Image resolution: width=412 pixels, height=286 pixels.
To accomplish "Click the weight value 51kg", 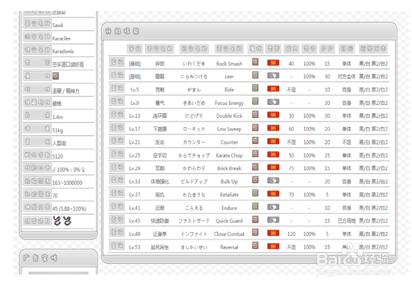I will (x=58, y=130).
